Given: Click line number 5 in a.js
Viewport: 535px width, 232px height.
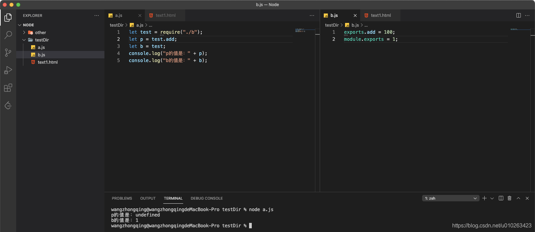Looking at the screenshot, I should tap(118, 60).
